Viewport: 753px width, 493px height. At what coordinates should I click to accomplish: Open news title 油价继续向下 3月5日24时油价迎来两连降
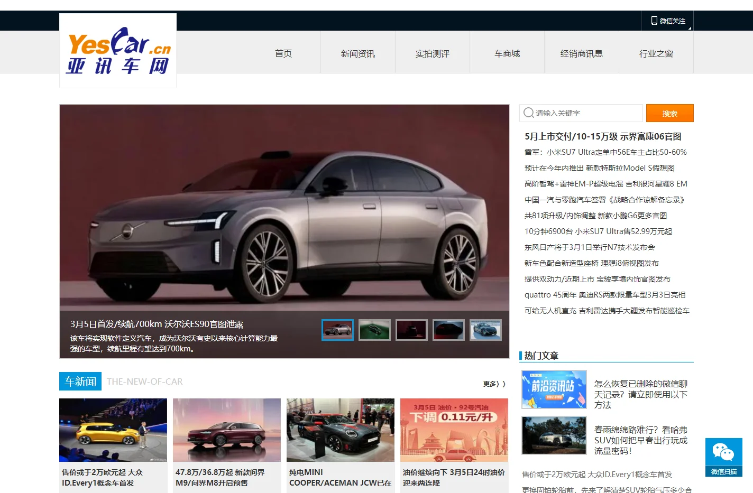click(454, 478)
